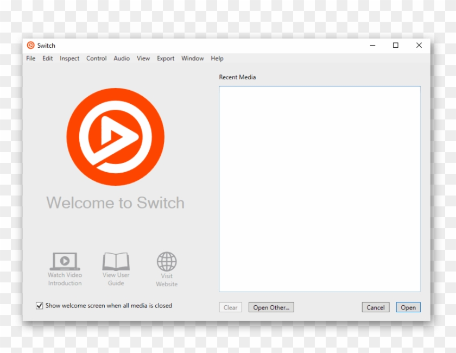Click the Open Other button

[271, 307]
